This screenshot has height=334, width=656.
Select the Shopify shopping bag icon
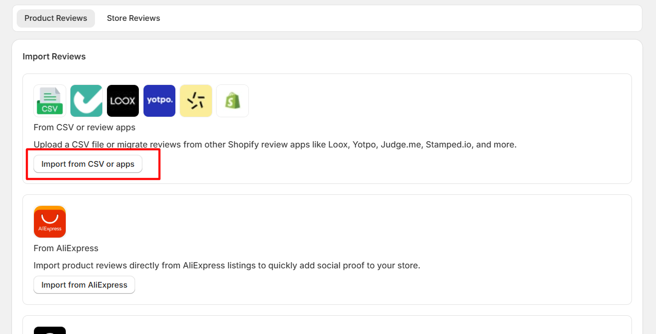(232, 101)
